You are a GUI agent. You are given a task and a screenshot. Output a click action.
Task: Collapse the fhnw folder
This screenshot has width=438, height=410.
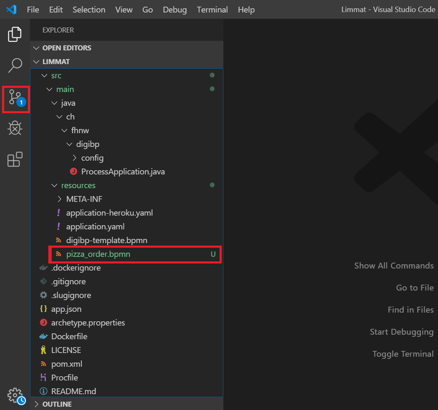[x=65, y=130]
